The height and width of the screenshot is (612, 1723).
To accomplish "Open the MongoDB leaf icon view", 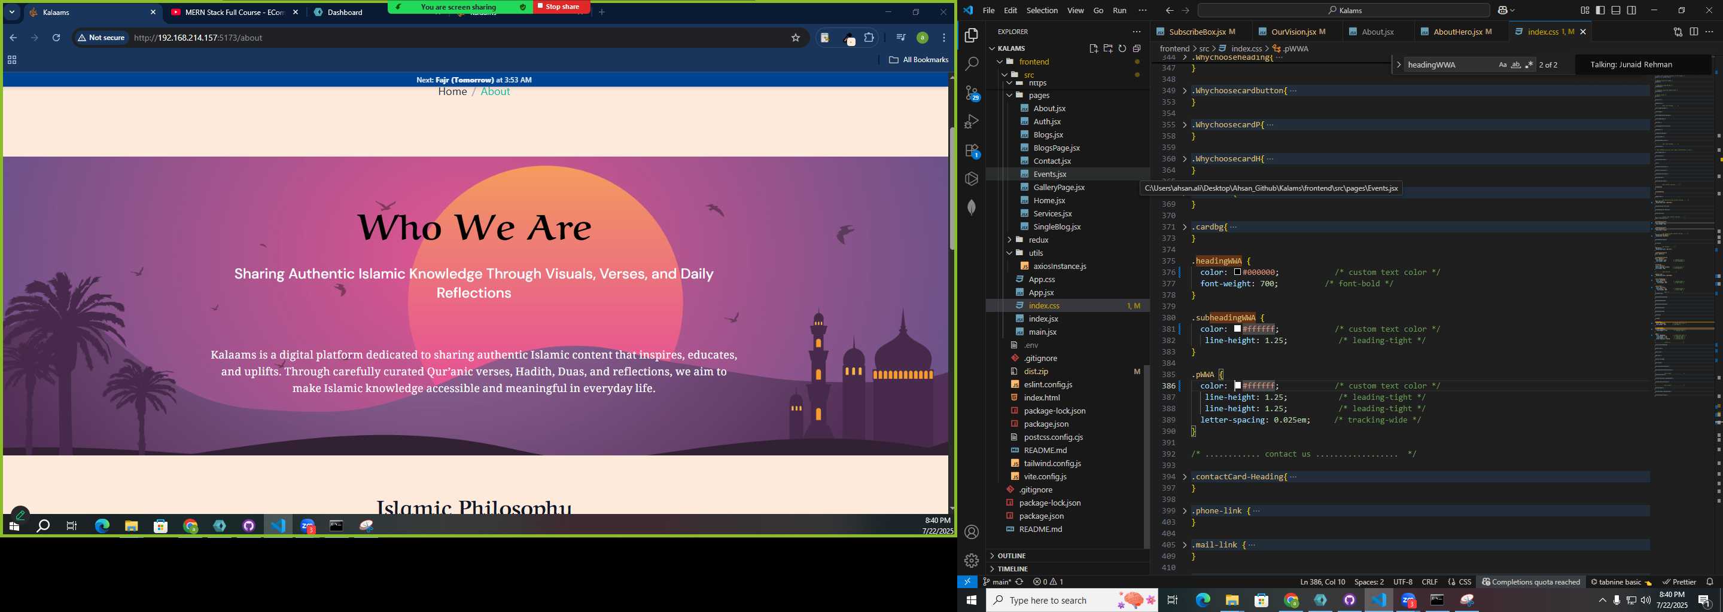I will (x=971, y=208).
